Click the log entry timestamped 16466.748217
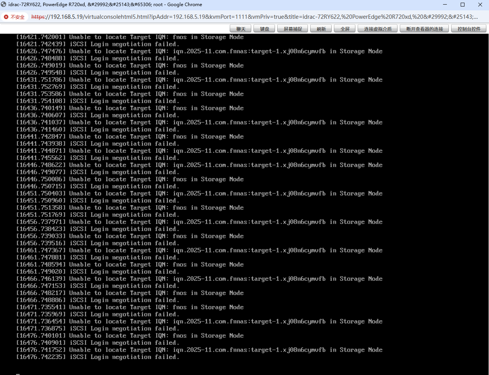The height and width of the screenshot is (375, 489). tap(130, 293)
